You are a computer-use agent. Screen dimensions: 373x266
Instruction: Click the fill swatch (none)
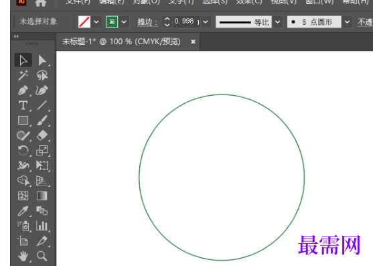point(84,22)
